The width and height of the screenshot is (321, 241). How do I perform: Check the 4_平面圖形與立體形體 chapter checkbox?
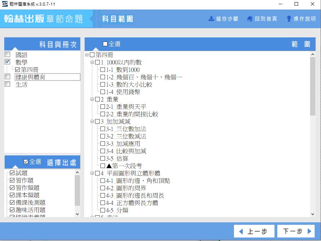click(98, 173)
